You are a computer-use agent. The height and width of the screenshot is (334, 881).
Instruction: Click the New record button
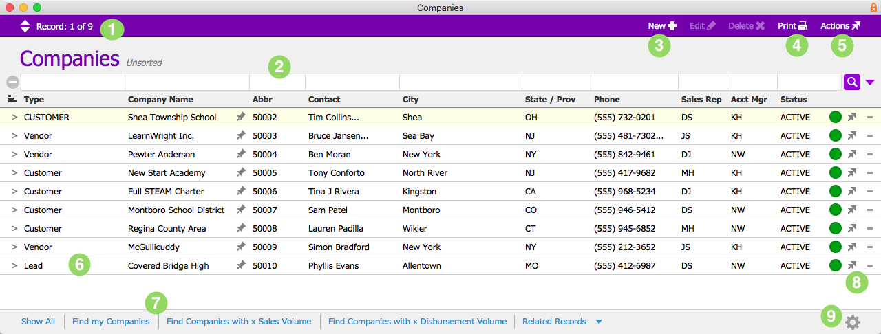(x=662, y=26)
